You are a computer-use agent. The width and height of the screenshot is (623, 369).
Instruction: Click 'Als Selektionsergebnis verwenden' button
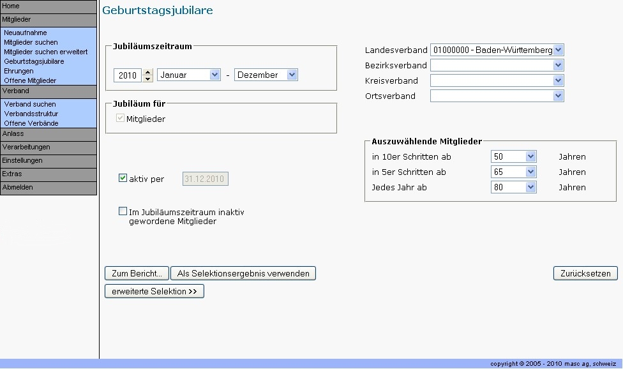click(x=243, y=273)
